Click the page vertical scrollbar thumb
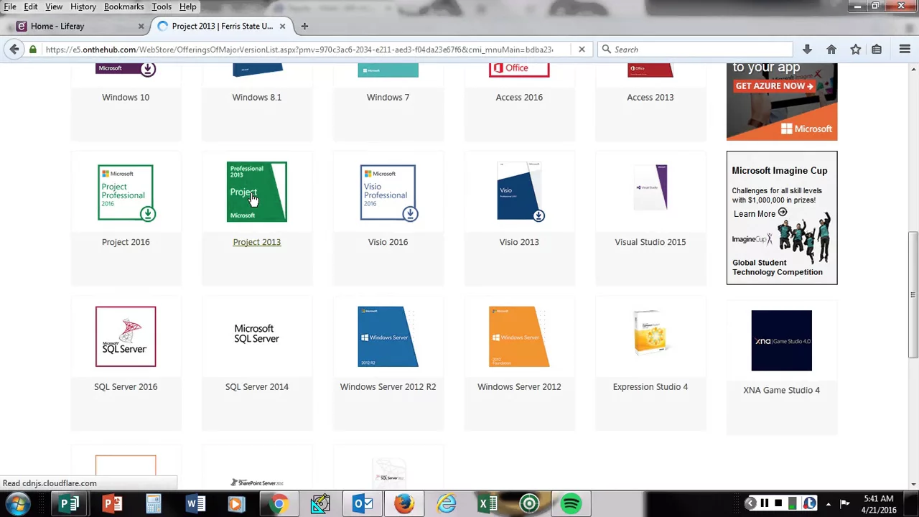This screenshot has width=919, height=517. (913, 294)
